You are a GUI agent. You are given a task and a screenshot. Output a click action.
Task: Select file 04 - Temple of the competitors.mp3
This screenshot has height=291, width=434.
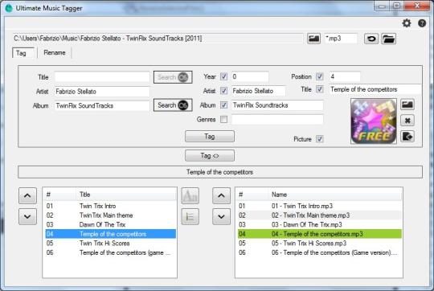320,234
